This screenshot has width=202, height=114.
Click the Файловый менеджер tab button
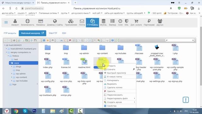33,33
